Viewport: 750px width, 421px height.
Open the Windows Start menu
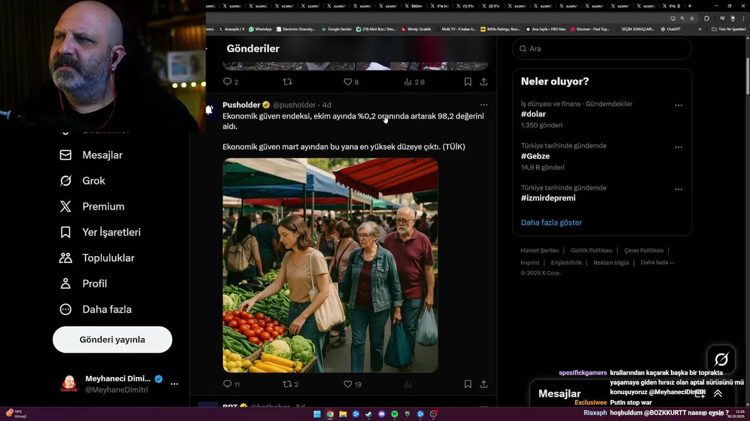[x=317, y=414]
